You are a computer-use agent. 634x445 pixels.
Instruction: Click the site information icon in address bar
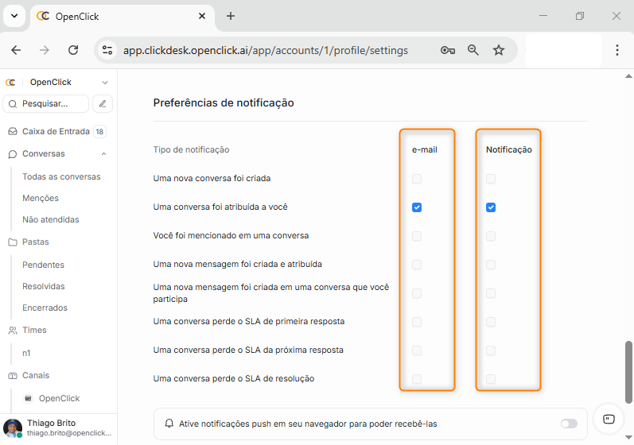tap(107, 50)
